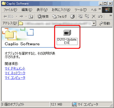
Task: Open the 表示(V) menu
Action: tap(42, 10)
